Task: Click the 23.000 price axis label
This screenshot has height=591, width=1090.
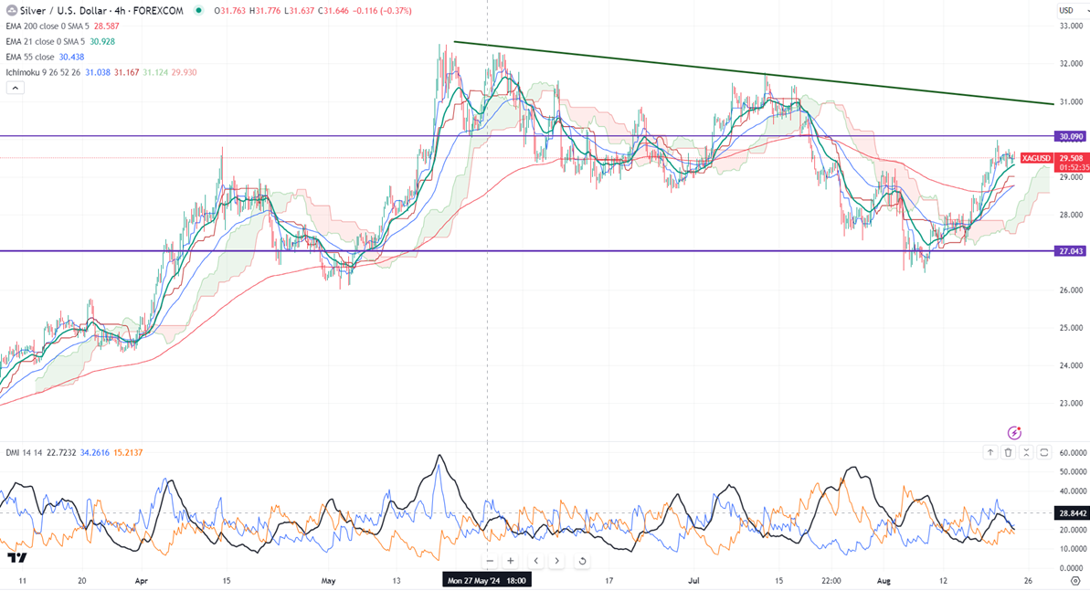Action: (1071, 403)
